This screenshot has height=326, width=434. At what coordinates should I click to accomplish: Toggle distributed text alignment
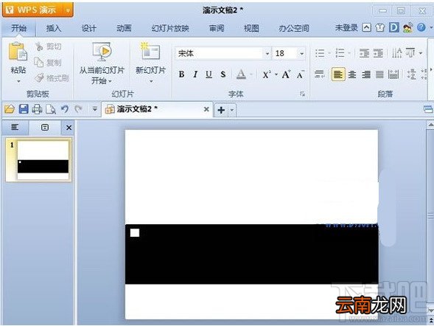393,74
